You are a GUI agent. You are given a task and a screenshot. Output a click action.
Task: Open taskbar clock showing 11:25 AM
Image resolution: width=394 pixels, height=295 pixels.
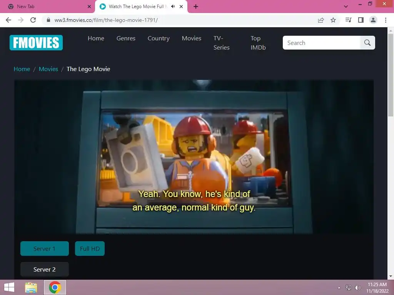tap(377, 288)
